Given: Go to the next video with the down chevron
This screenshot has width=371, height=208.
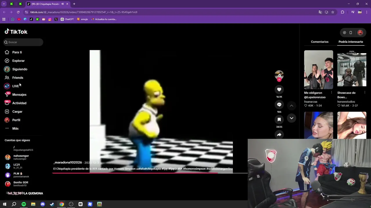Looking at the screenshot, I should pyautogui.click(x=292, y=118).
